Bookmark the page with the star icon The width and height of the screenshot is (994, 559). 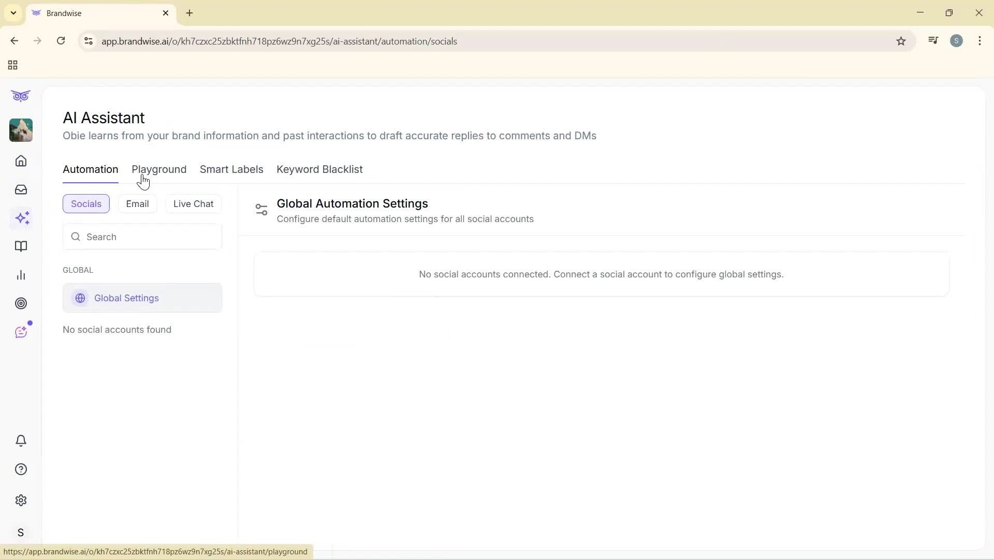[x=901, y=41]
